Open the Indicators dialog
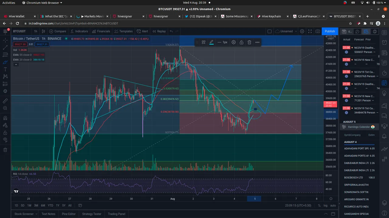This screenshot has height=218, width=389. tap(79, 31)
